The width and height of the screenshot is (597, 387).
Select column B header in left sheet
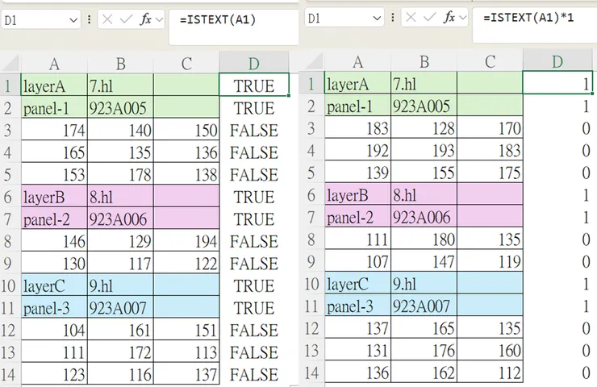(120, 64)
